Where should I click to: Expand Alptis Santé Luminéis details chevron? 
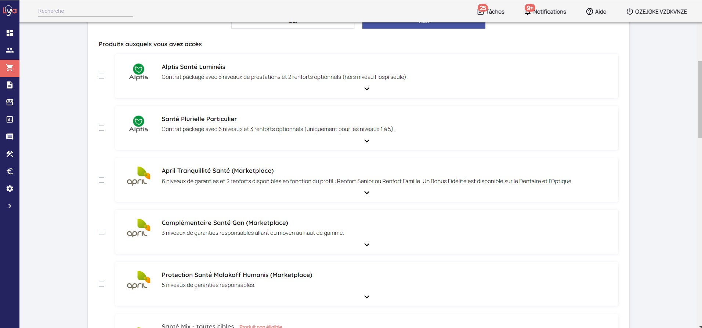[366, 89]
